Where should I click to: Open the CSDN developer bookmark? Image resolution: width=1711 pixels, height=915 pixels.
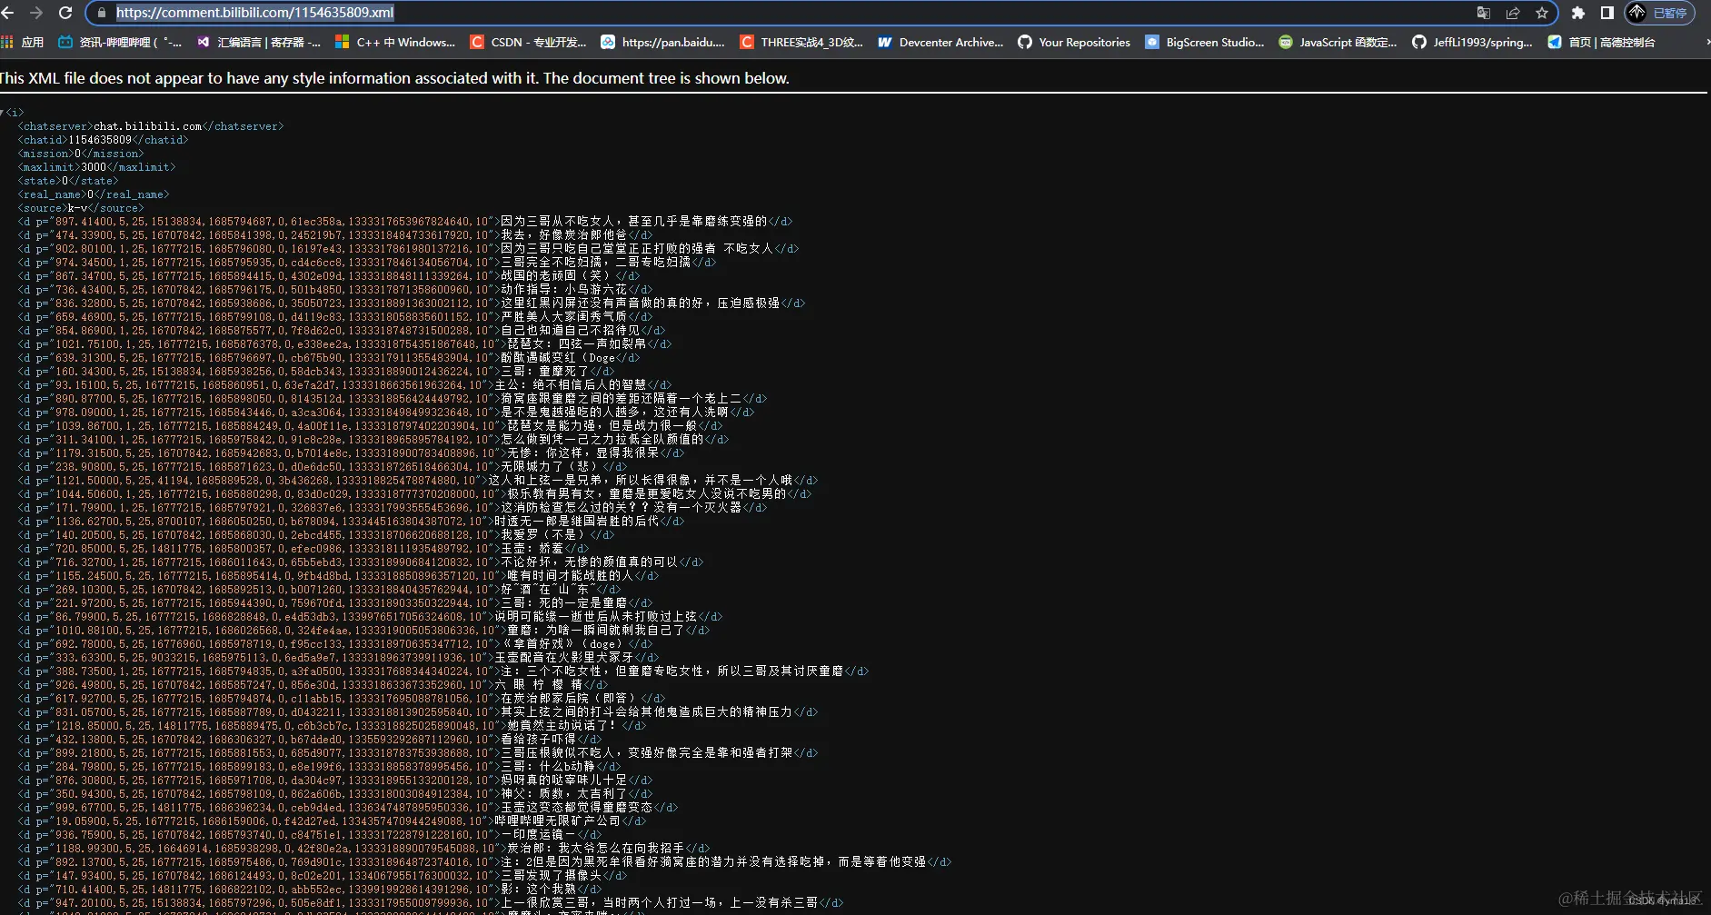click(528, 42)
